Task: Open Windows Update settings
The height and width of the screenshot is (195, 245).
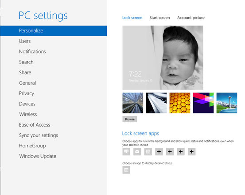Action: point(38,156)
